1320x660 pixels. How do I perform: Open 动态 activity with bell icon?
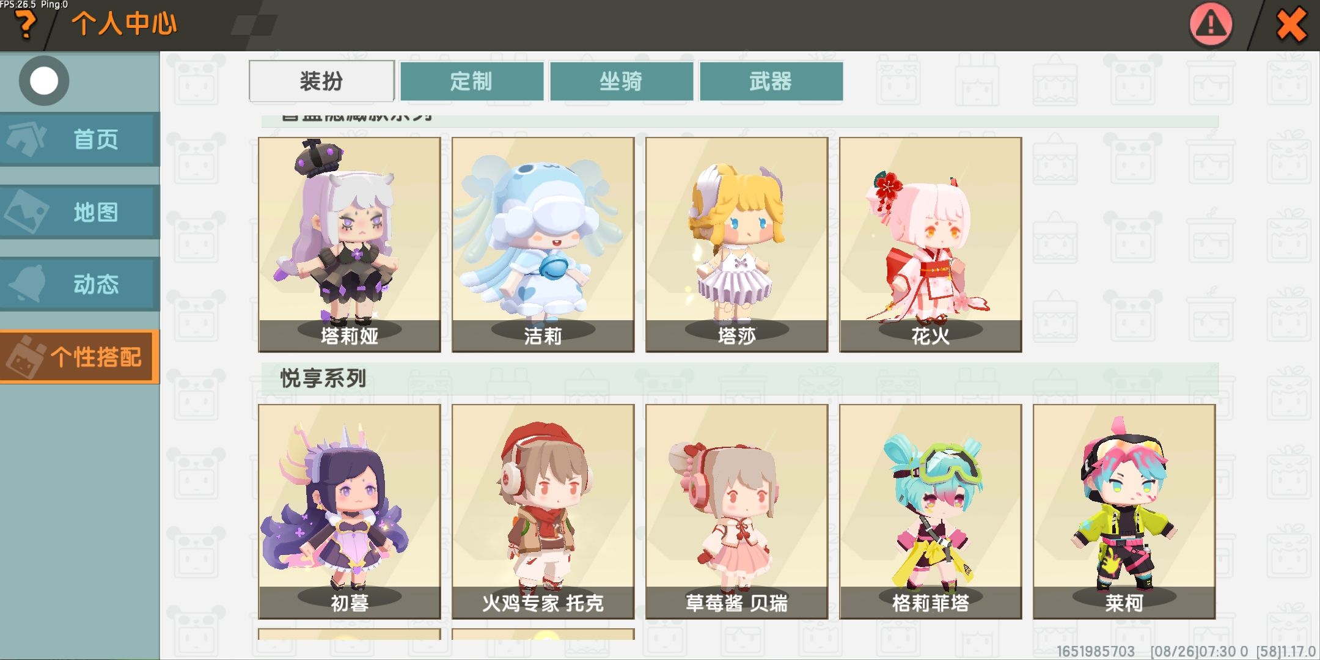(79, 284)
